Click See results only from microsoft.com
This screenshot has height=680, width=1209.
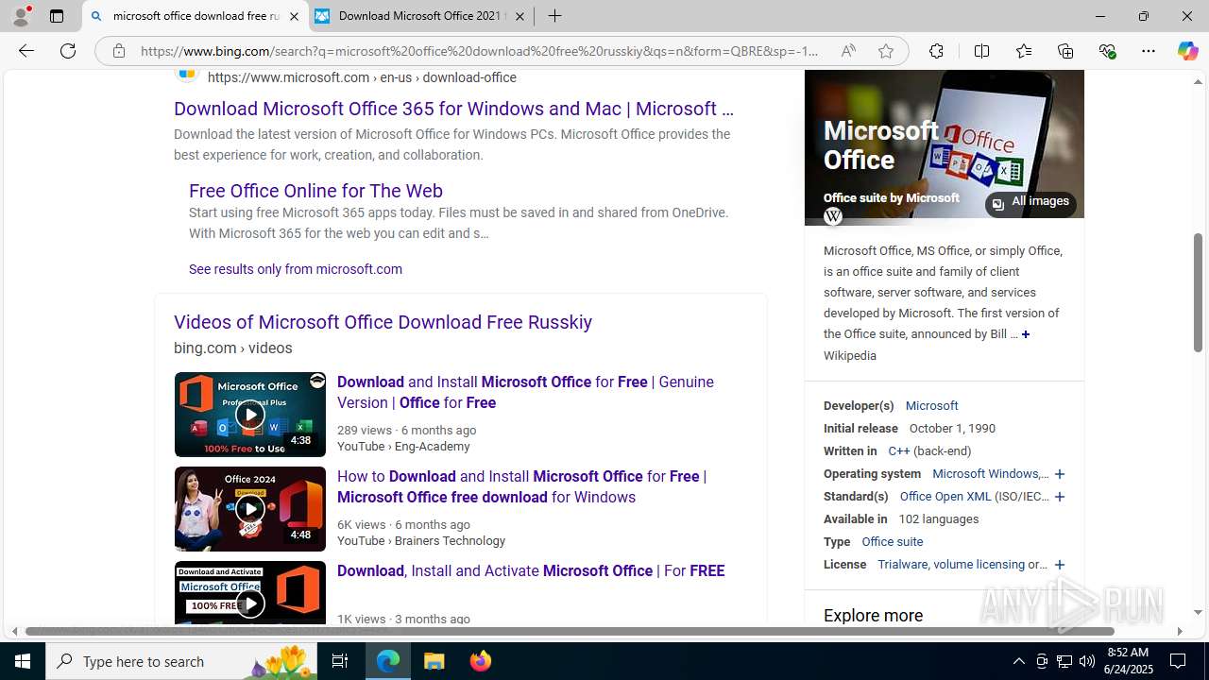pos(296,269)
